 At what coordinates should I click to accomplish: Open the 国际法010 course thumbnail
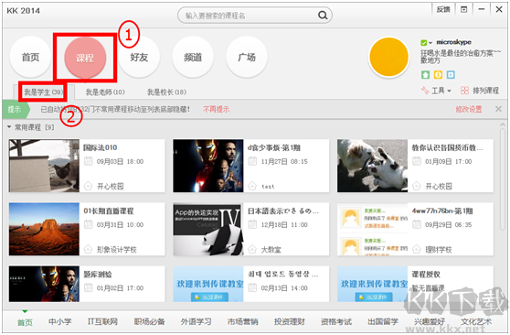click(44, 166)
